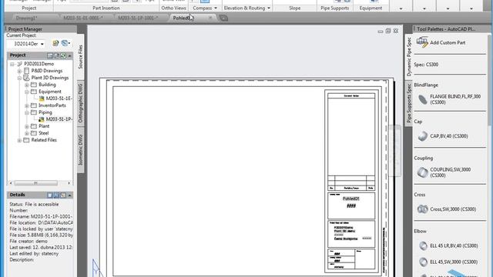Click the Equipment ribbon panel label
493x277 pixels.
[371, 8]
